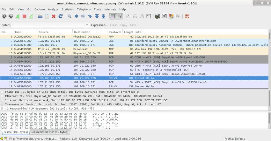Click into the display filter field
This screenshot has width=271, height=141.
pyautogui.click(x=48, y=25)
